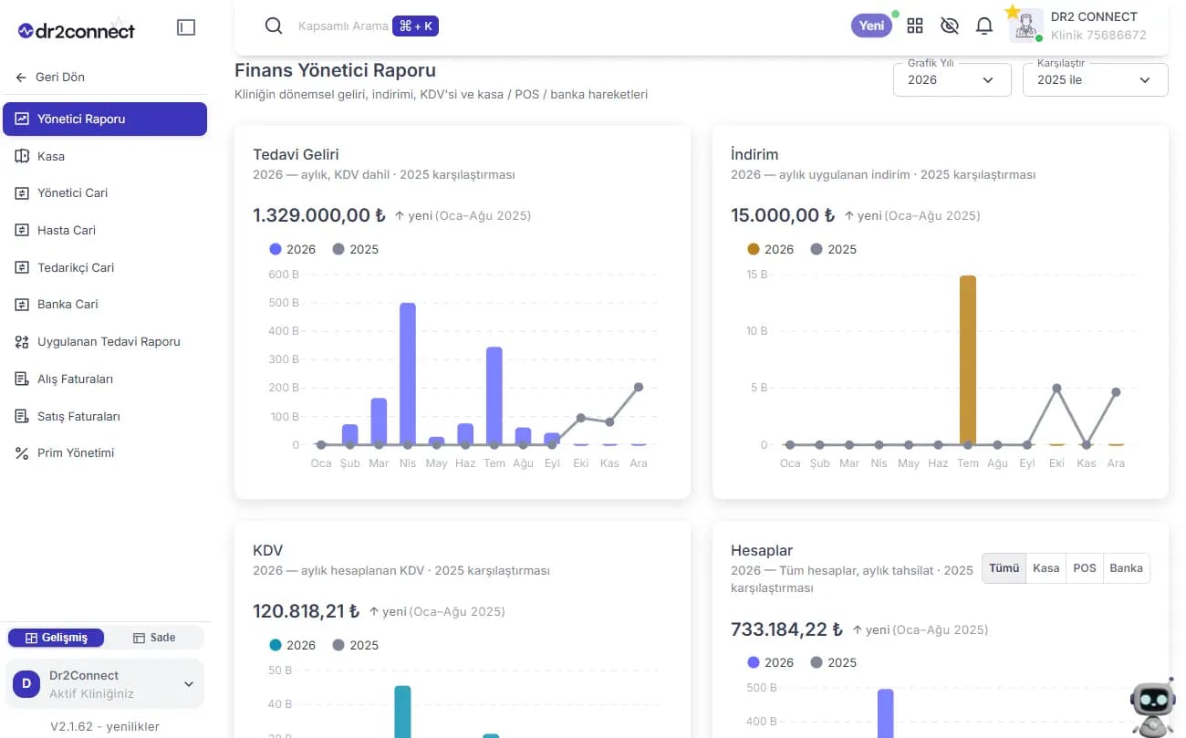The width and height of the screenshot is (1186, 738).
Task: Click the dr2connect logo
Action: 77,30
